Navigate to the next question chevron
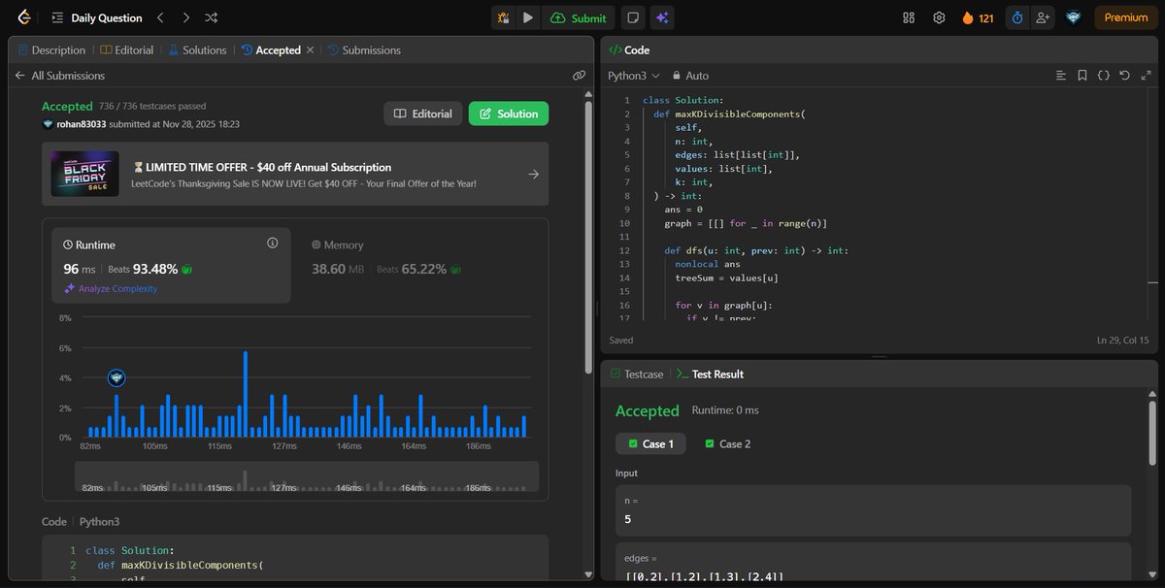This screenshot has height=588, width=1165. coord(184,16)
